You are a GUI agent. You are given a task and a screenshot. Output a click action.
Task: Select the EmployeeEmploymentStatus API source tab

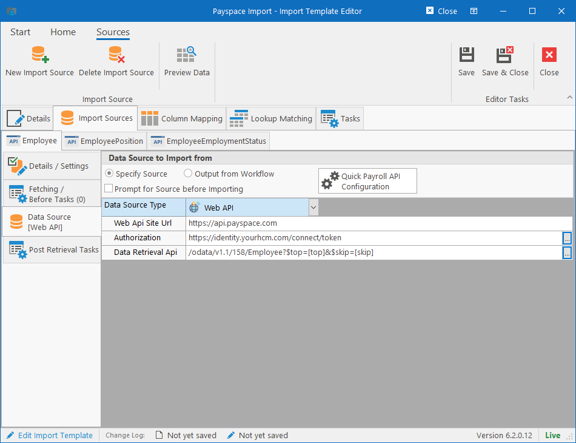tap(209, 141)
